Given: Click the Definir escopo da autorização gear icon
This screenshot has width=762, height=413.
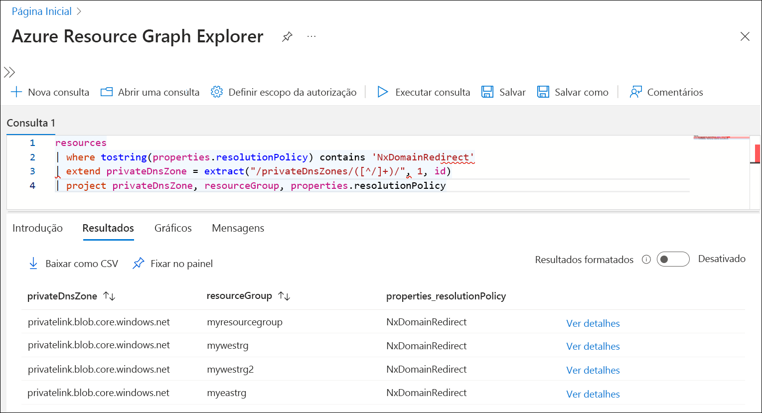Looking at the screenshot, I should tap(217, 92).
